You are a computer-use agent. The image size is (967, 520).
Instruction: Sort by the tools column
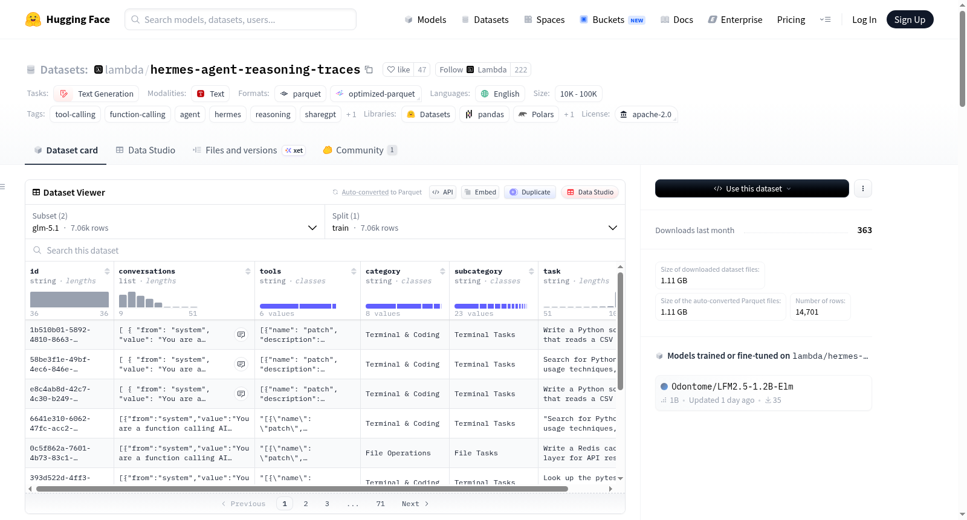tap(354, 271)
